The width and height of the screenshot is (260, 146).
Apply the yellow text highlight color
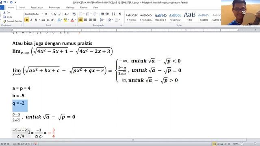point(65,20)
